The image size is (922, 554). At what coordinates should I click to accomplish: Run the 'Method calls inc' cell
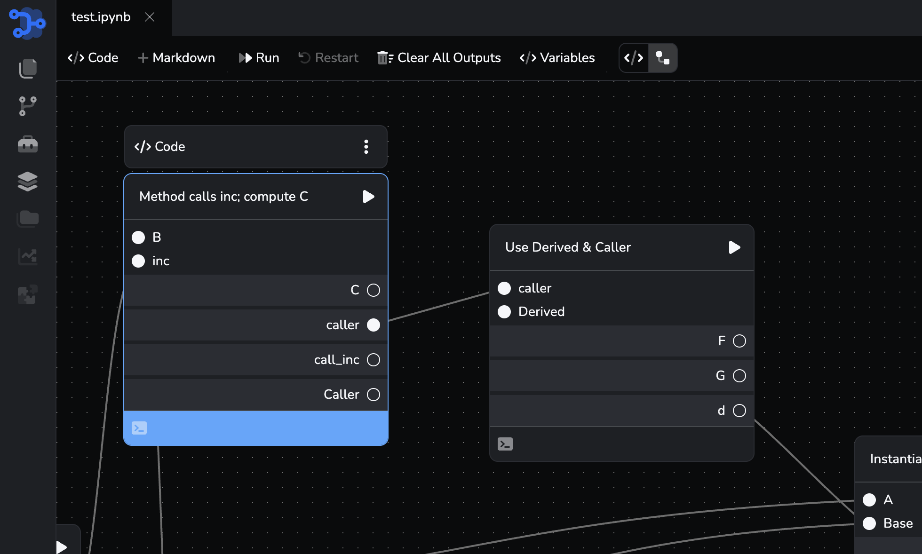(x=368, y=197)
